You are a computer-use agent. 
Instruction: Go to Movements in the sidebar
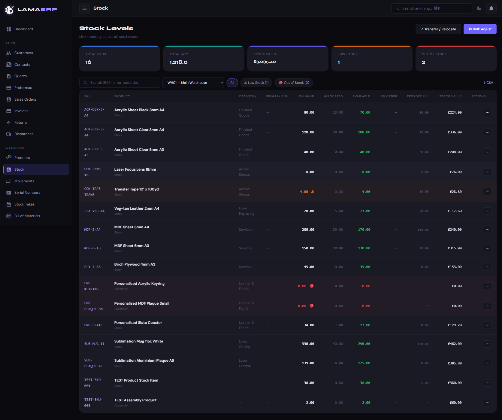pos(24,181)
